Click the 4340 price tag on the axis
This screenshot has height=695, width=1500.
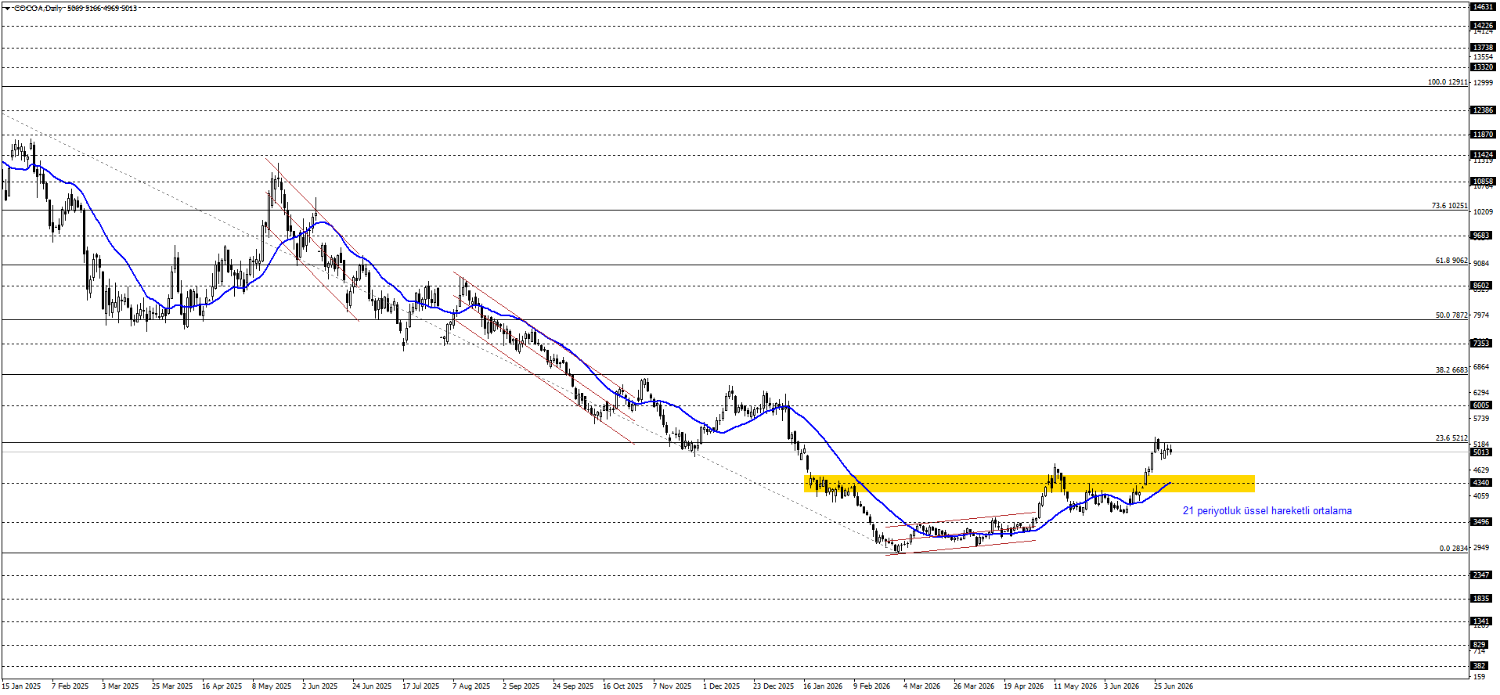[x=1482, y=483]
